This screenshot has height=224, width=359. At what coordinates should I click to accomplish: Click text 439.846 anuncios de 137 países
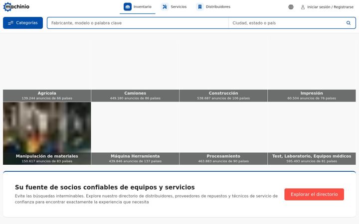pos(135,161)
